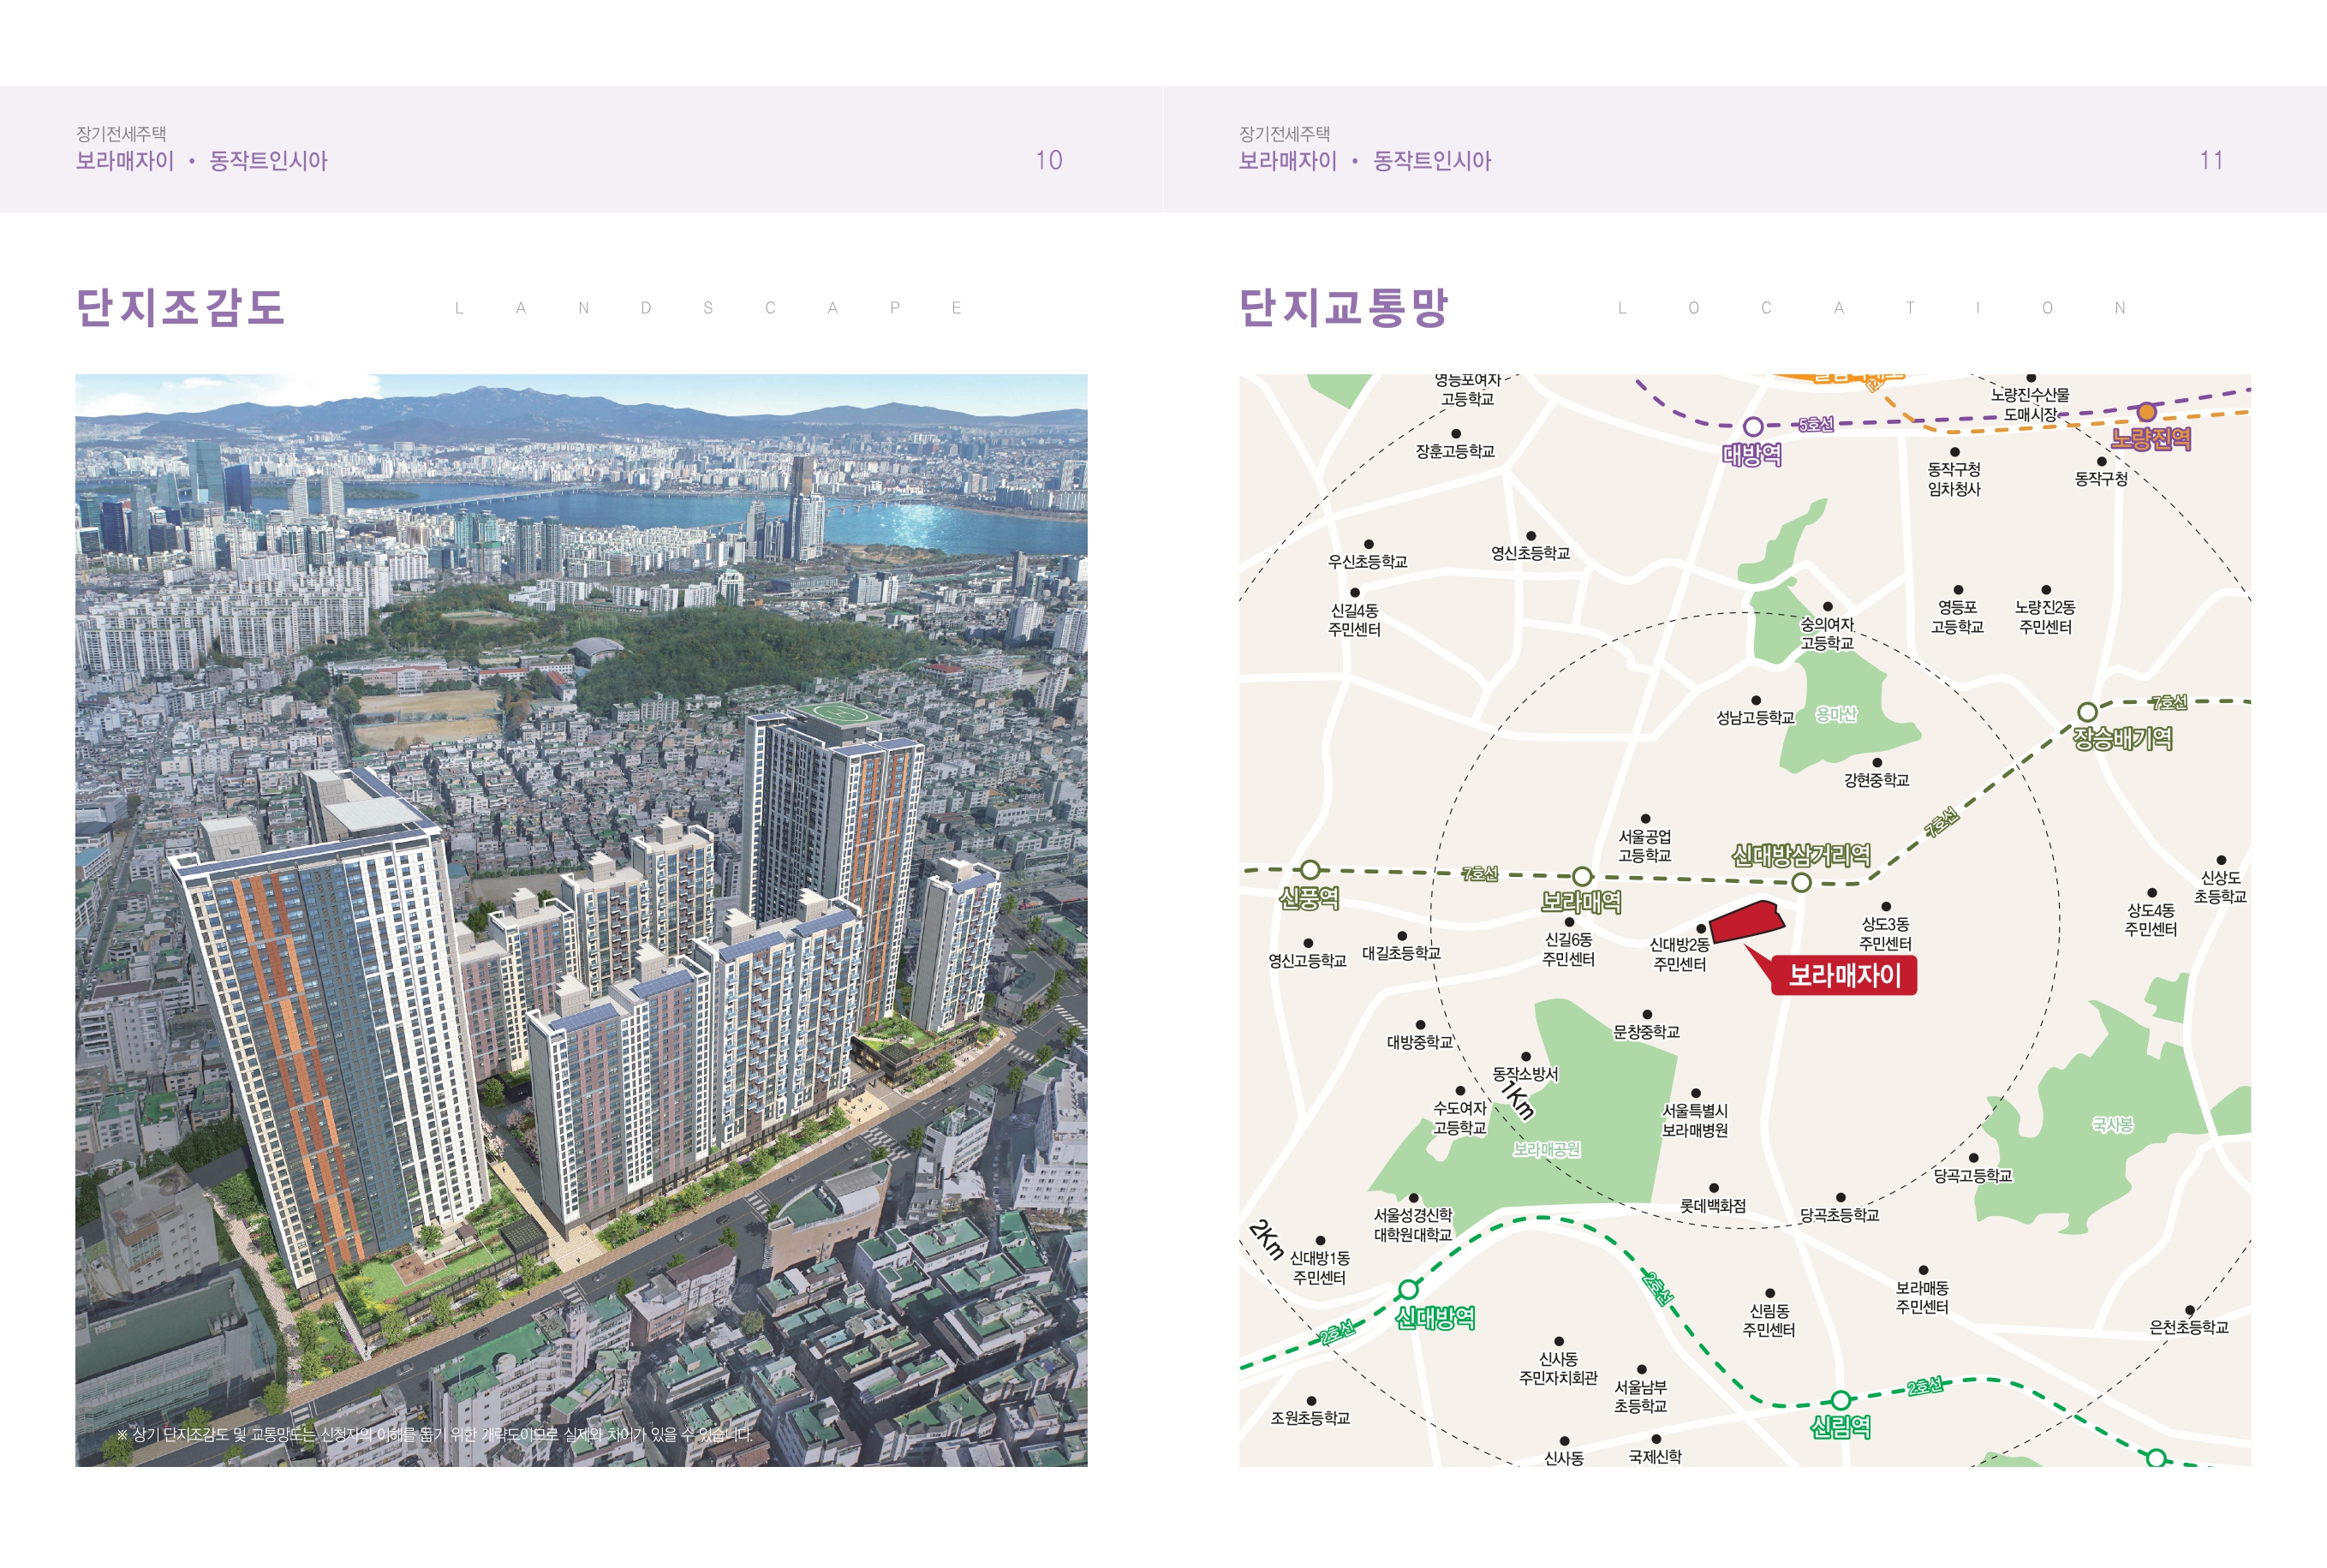Click the 신대방역 station circle marker
2327x1568 pixels.
coord(1408,1288)
